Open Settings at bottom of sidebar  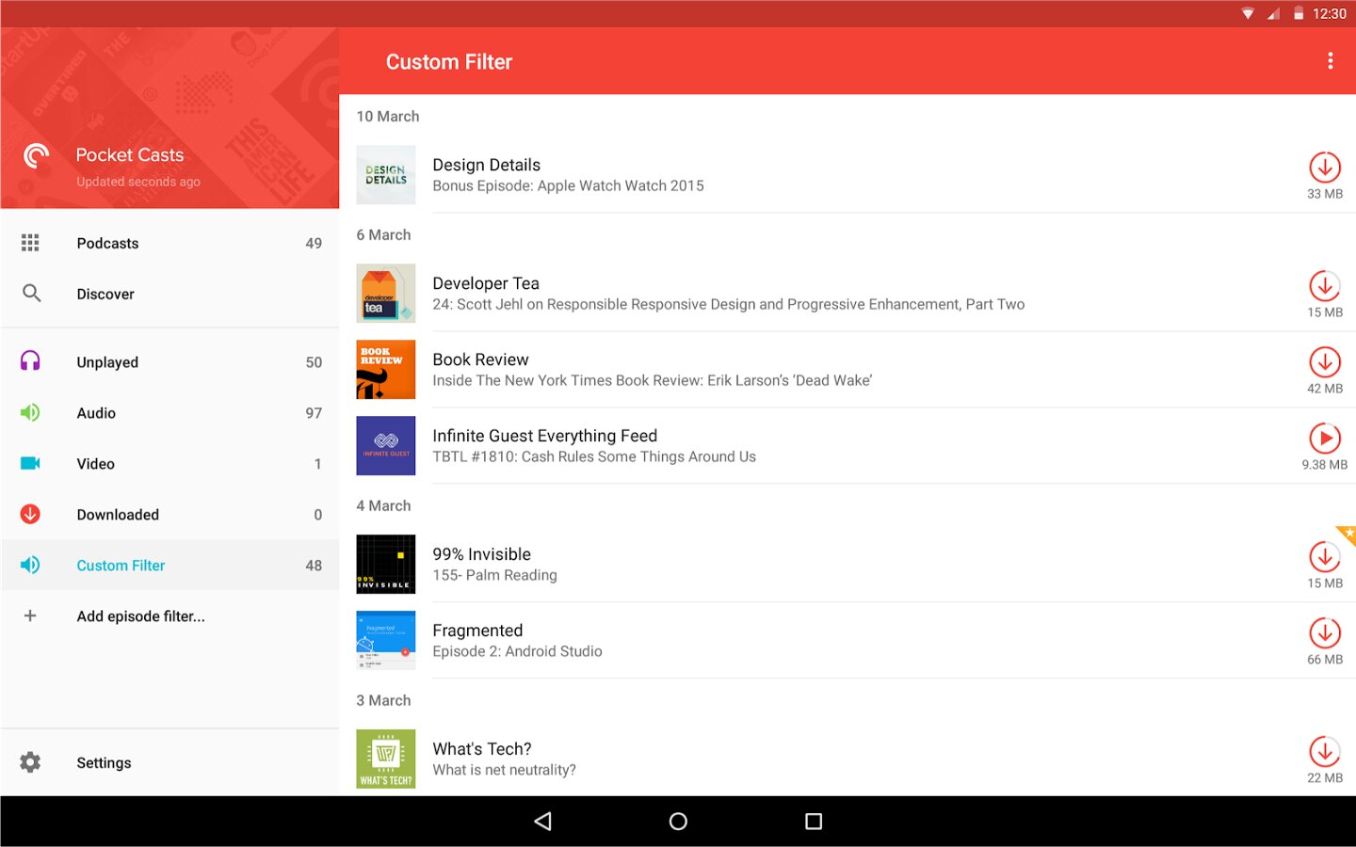point(104,763)
